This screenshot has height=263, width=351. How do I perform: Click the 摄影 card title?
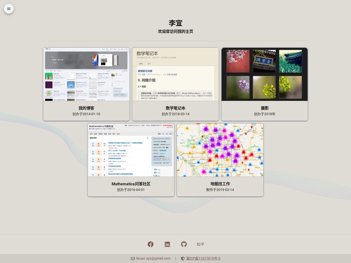(265, 108)
